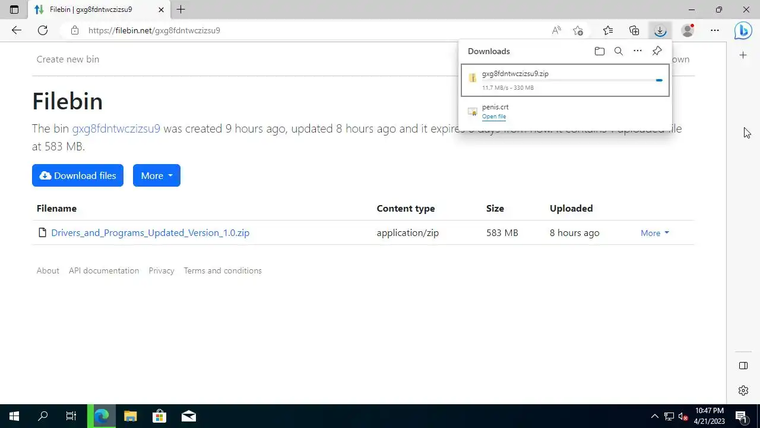Image resolution: width=760 pixels, height=428 pixels.
Task: Open API documentation footer link
Action: click(104, 270)
